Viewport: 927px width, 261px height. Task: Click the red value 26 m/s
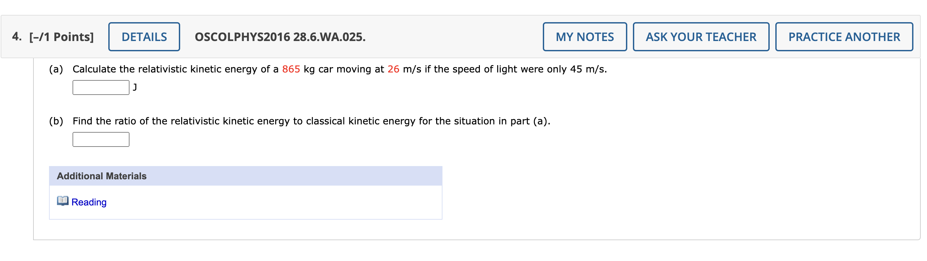click(x=393, y=69)
